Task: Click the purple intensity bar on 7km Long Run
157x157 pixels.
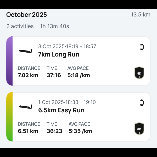Action: [x=9, y=61]
